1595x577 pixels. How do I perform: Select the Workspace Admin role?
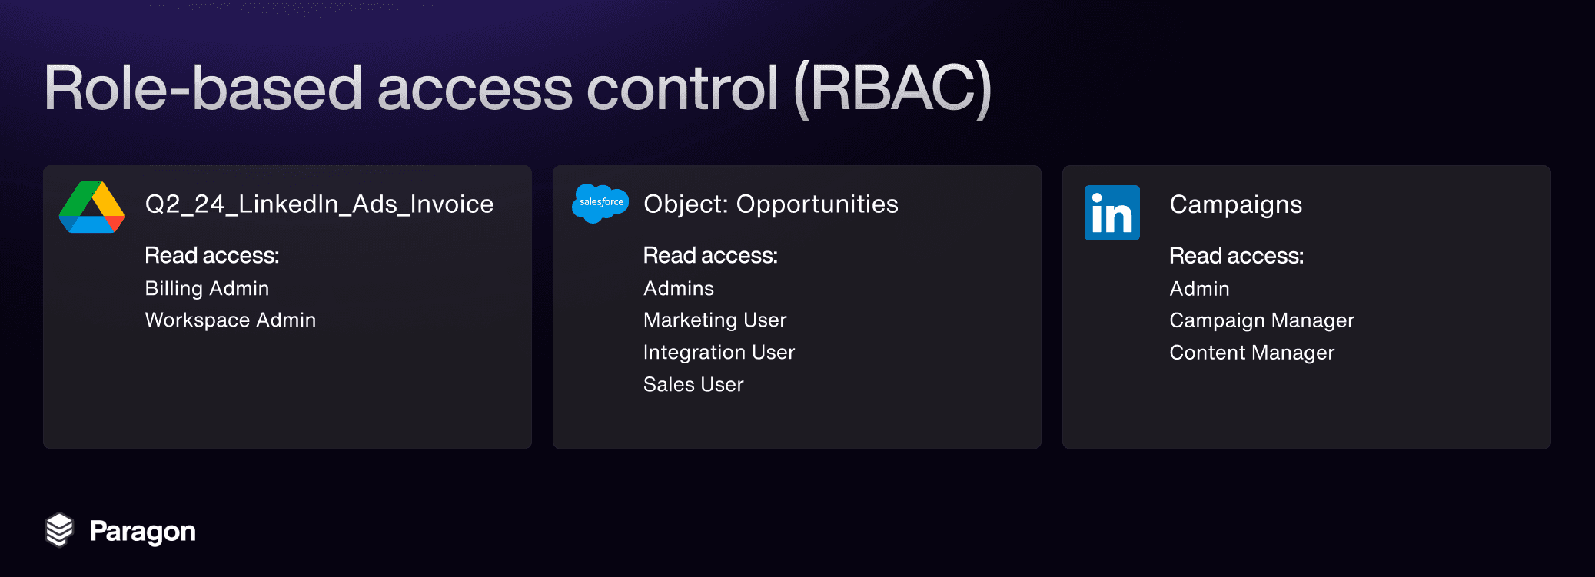click(230, 320)
